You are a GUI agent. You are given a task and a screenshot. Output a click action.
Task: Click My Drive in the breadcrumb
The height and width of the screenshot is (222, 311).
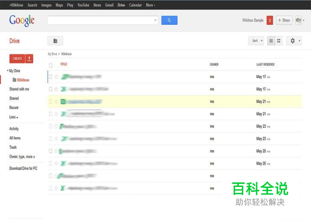tap(53, 54)
